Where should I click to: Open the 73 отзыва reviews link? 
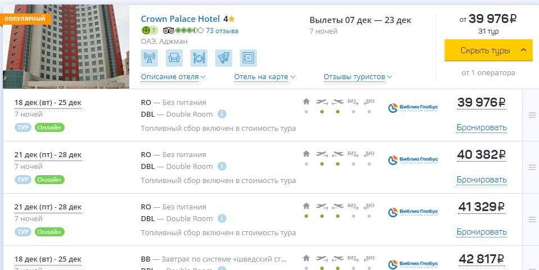[x=222, y=31]
